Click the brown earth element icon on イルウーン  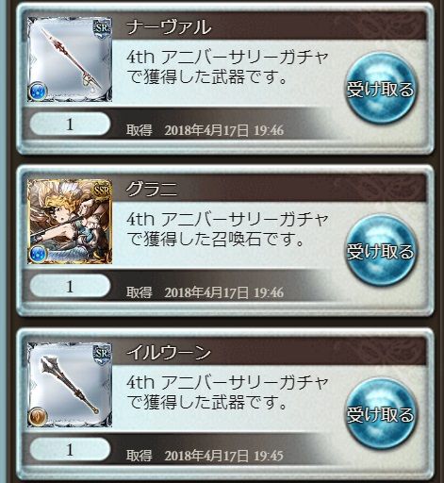point(38,416)
